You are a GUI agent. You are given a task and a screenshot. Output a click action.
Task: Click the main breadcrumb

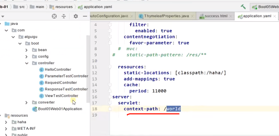[40, 7]
